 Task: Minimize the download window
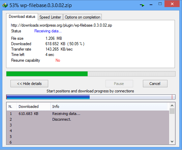(151, 5)
